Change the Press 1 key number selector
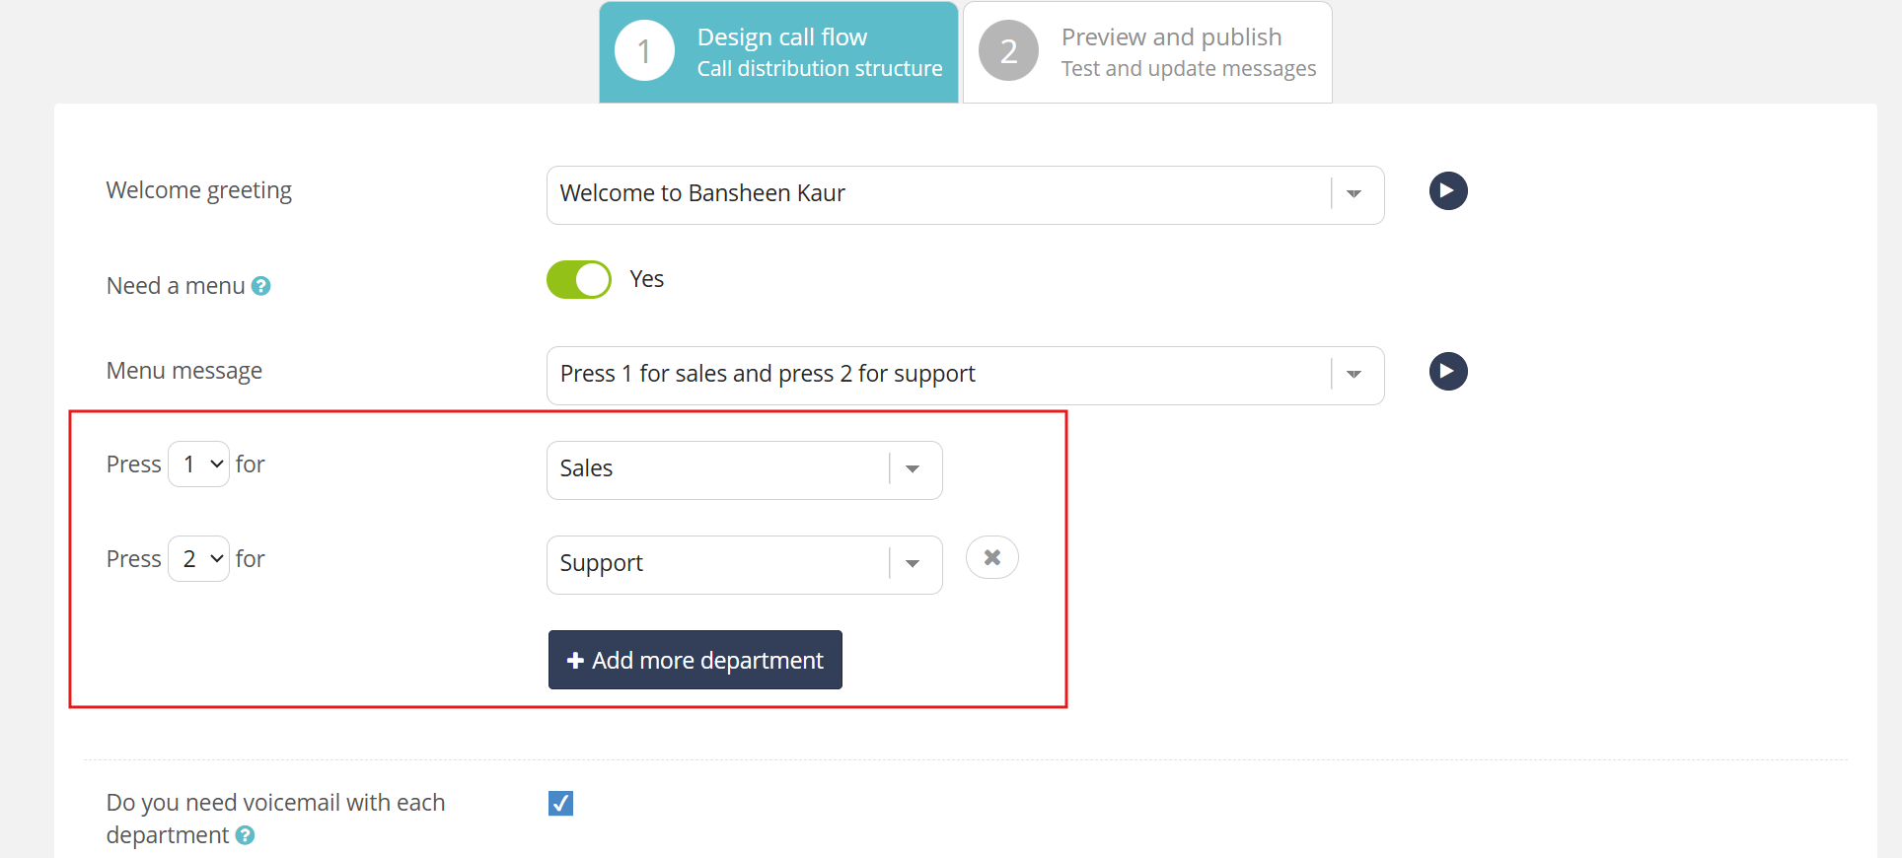Image resolution: width=1902 pixels, height=858 pixels. 199,465
